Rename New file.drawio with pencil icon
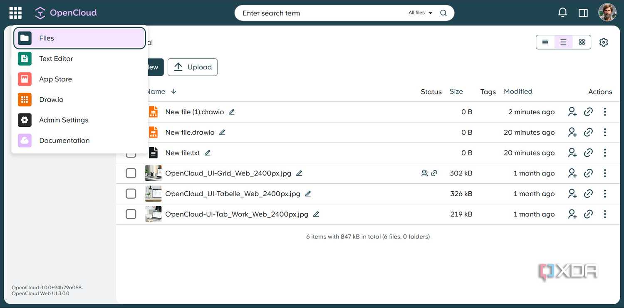Screen dimensions: 624x308 pos(222,132)
